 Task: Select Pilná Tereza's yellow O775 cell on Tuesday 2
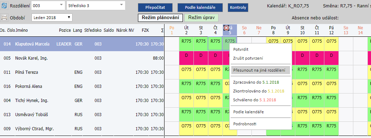[x=186, y=72]
